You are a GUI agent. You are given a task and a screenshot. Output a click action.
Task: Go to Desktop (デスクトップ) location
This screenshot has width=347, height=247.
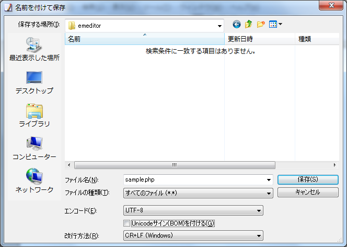[x=34, y=83]
